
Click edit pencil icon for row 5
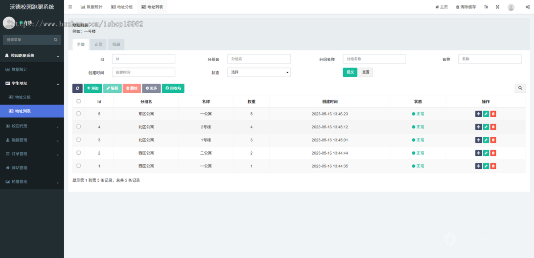point(486,114)
